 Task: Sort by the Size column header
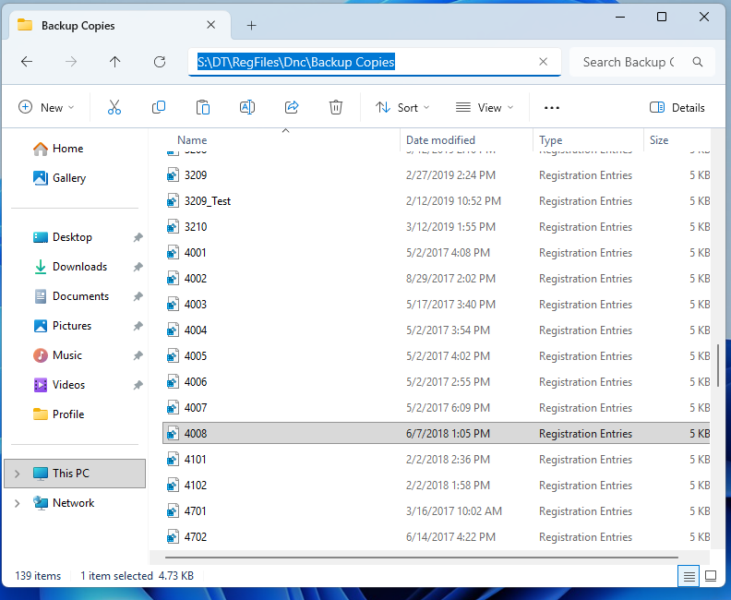pyautogui.click(x=659, y=140)
